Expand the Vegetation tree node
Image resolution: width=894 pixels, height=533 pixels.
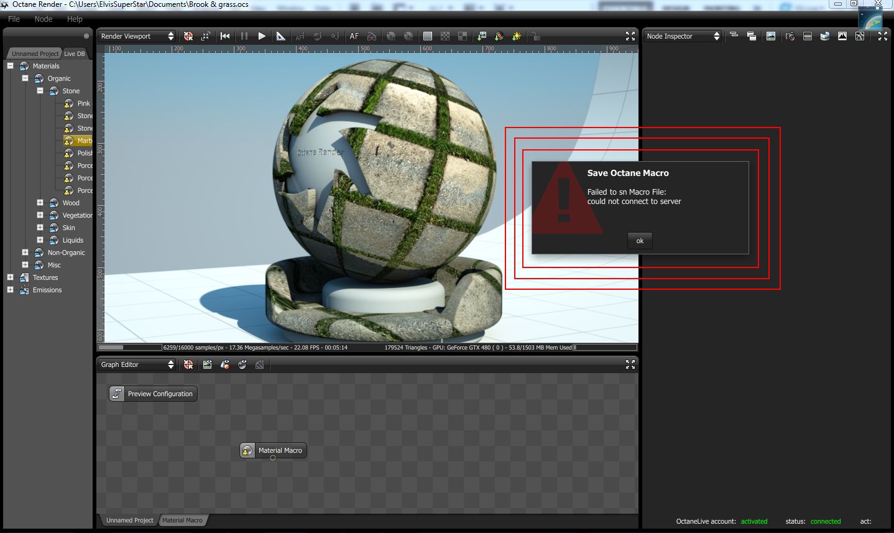(x=40, y=215)
